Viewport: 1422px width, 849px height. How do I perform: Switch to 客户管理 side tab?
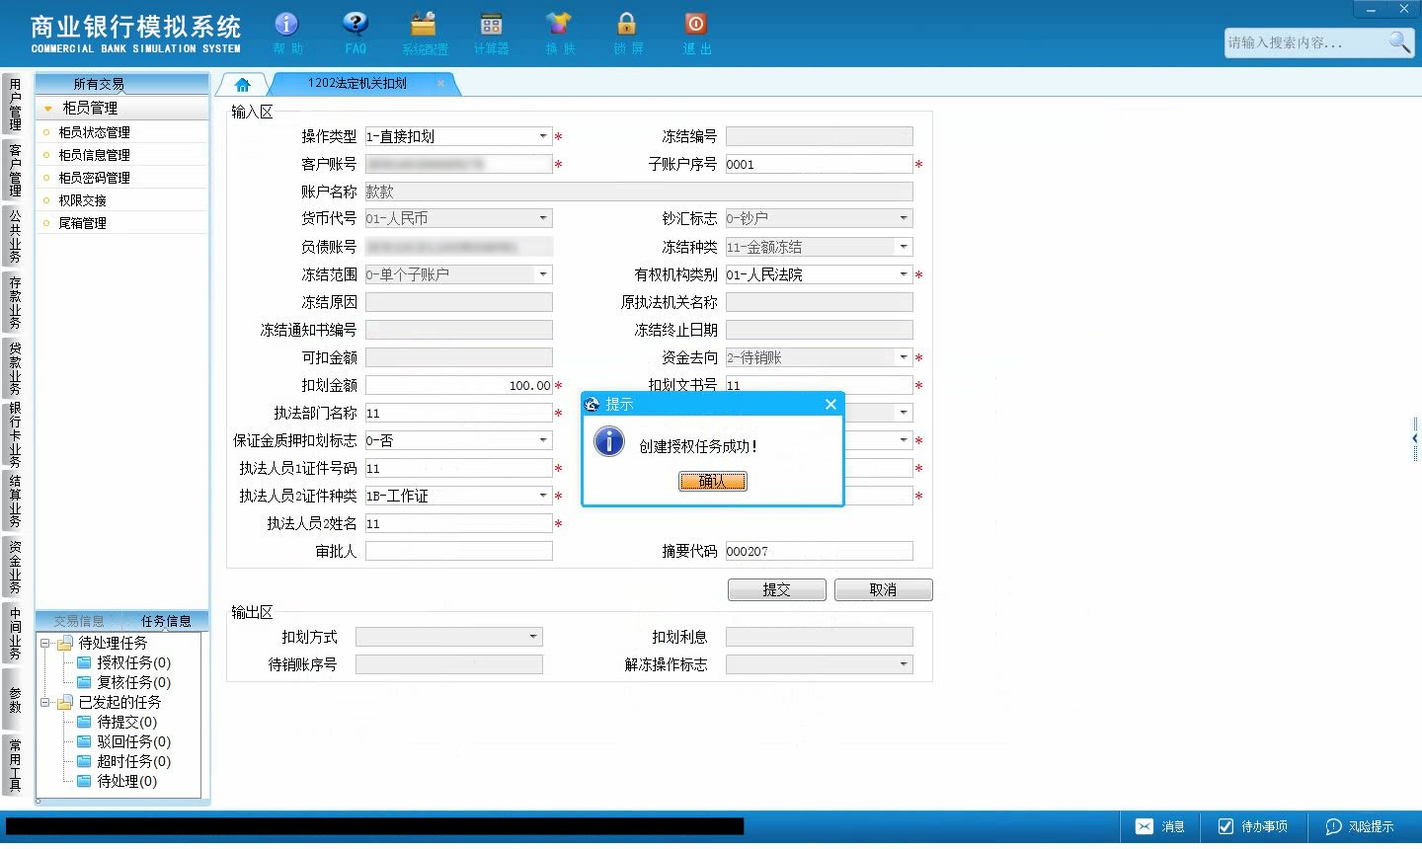click(15, 170)
